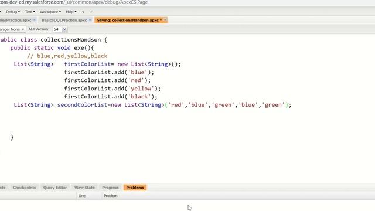Click in the line firstColorList.add('red')
The height and width of the screenshot is (211, 375).
(x=107, y=80)
